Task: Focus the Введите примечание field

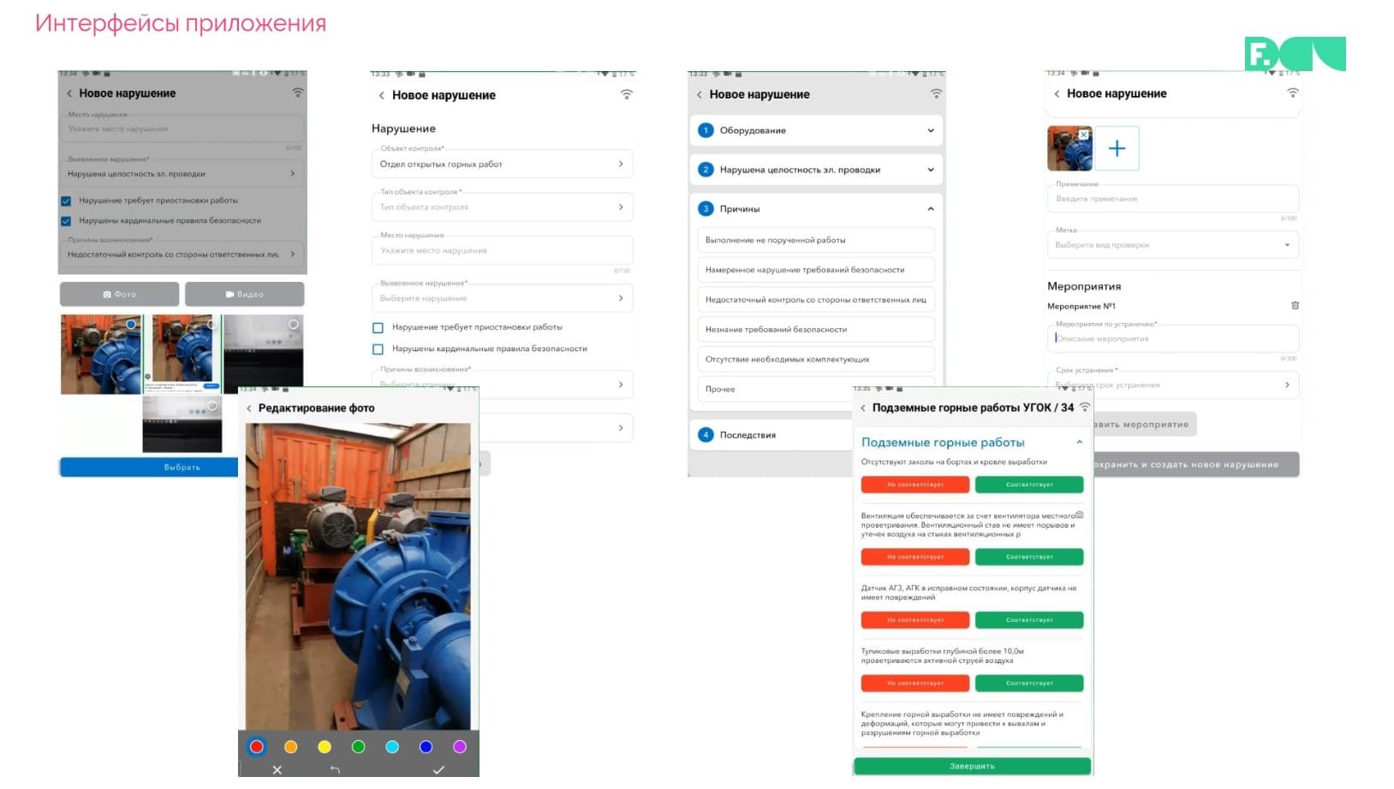Action: click(1173, 199)
